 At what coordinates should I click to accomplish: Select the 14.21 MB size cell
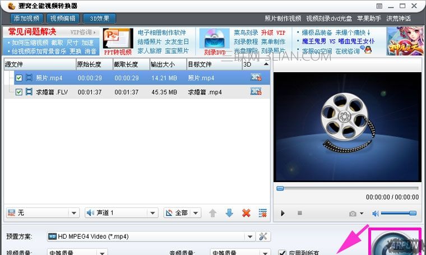click(x=164, y=78)
